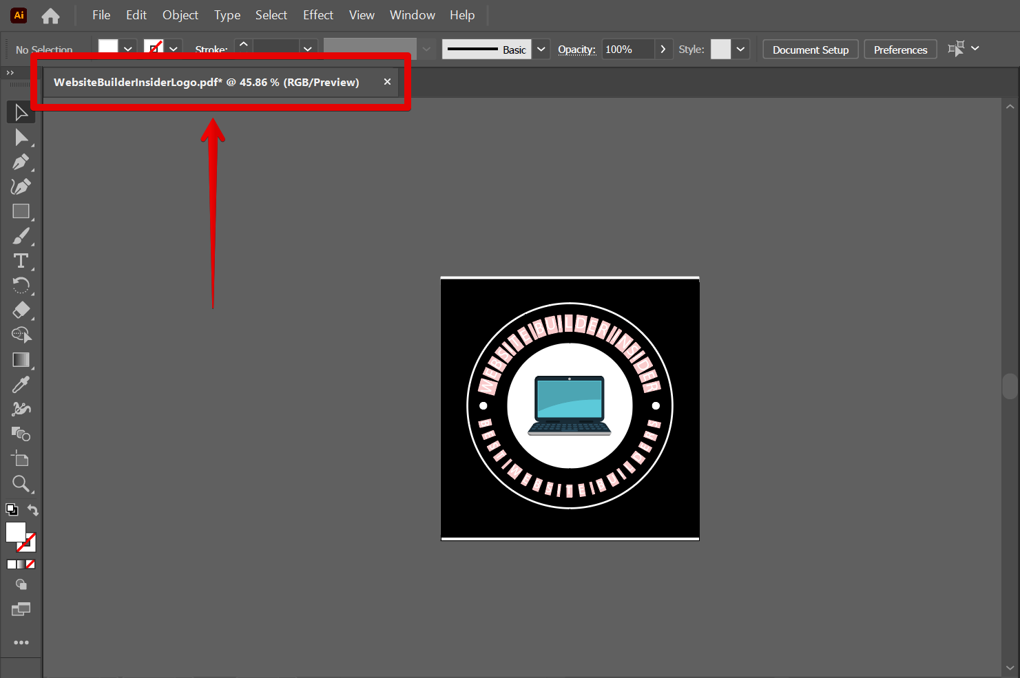Select the Rectangle tool
This screenshot has width=1020, height=678.
pyautogui.click(x=21, y=211)
